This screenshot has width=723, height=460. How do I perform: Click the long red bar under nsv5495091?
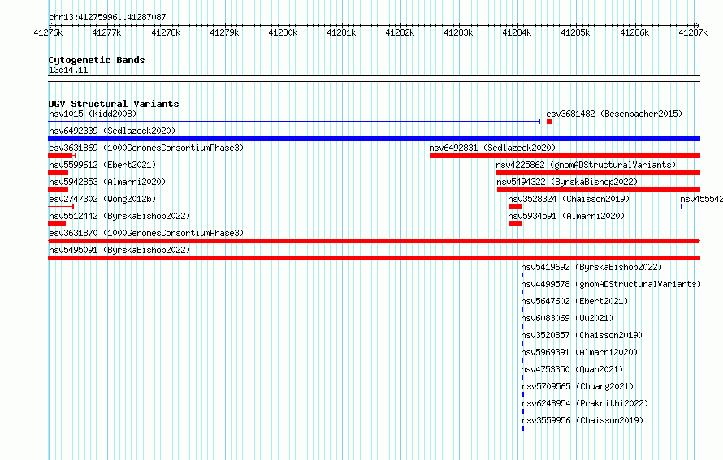point(374,258)
